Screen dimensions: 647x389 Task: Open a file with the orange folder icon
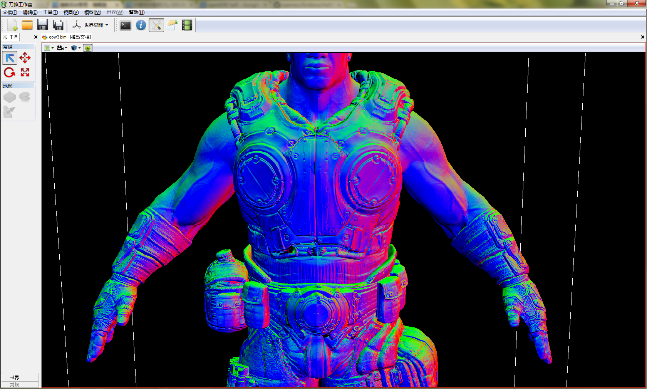coord(27,25)
